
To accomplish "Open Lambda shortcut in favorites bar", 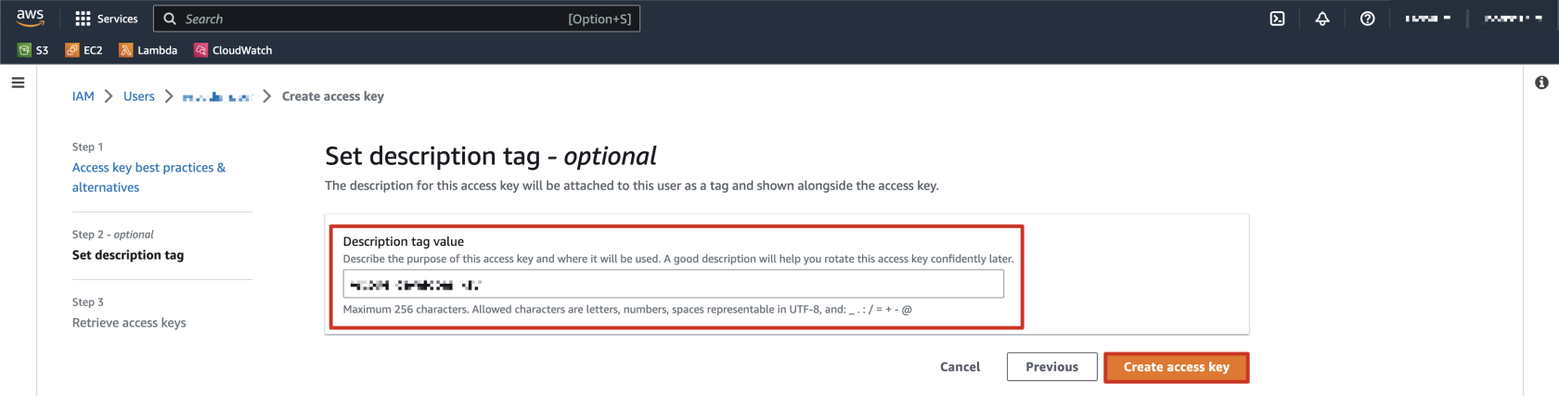I will click(148, 50).
